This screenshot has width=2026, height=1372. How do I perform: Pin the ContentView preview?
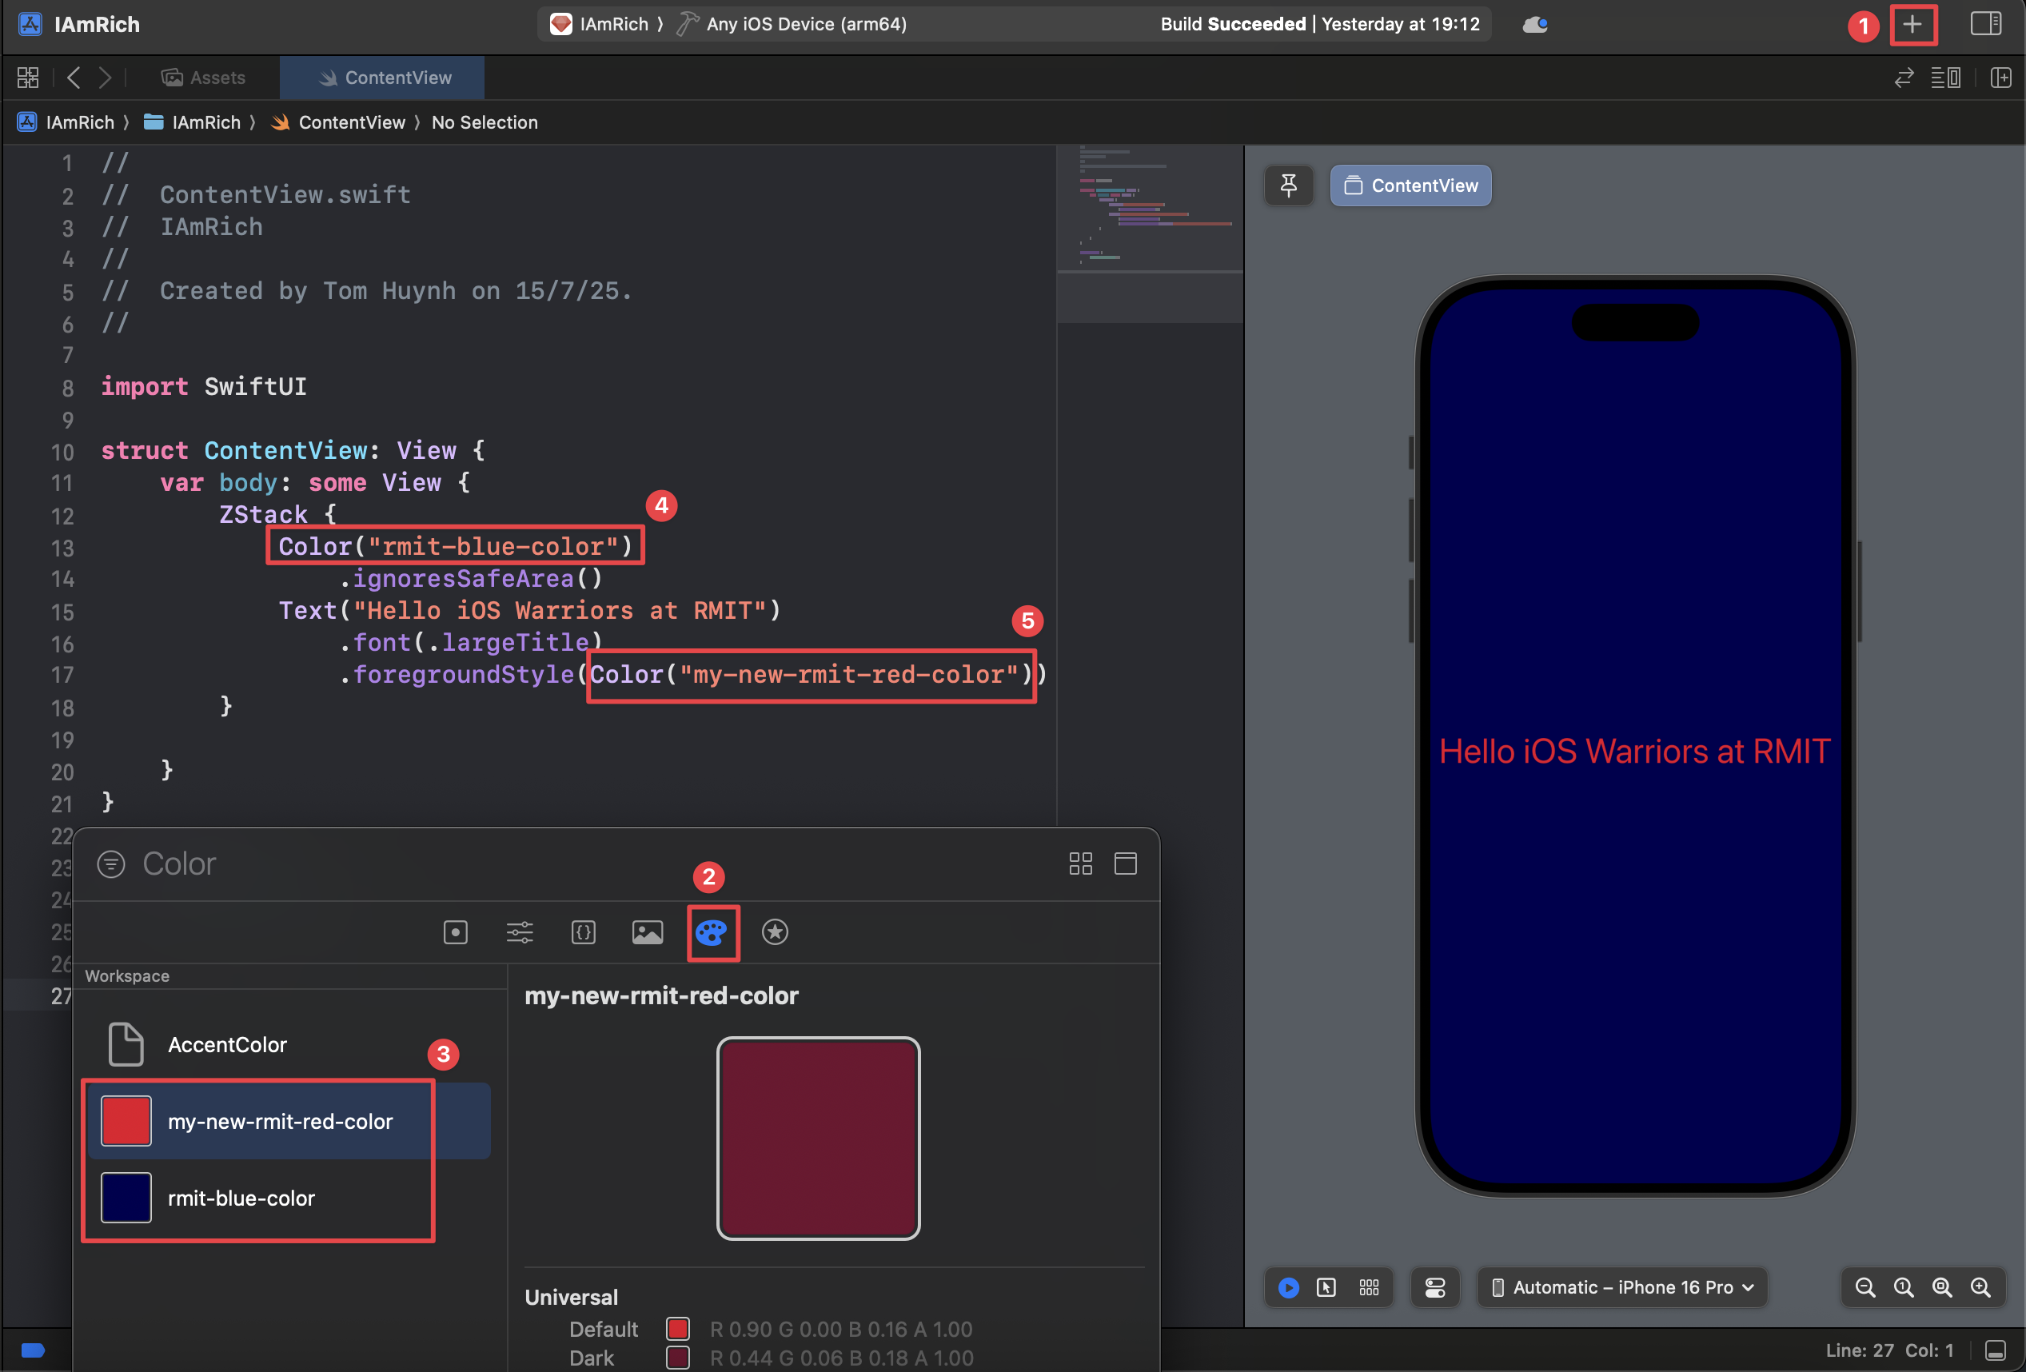(x=1289, y=185)
